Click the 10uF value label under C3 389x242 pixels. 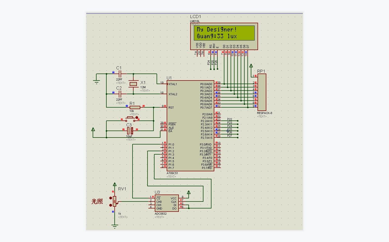tap(129, 136)
